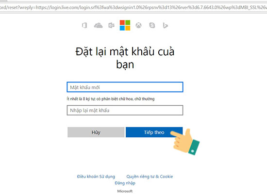Viewport: 267px width, 194px height.
Task: Click the 'Hủy' cancel button
Action: tap(96, 132)
